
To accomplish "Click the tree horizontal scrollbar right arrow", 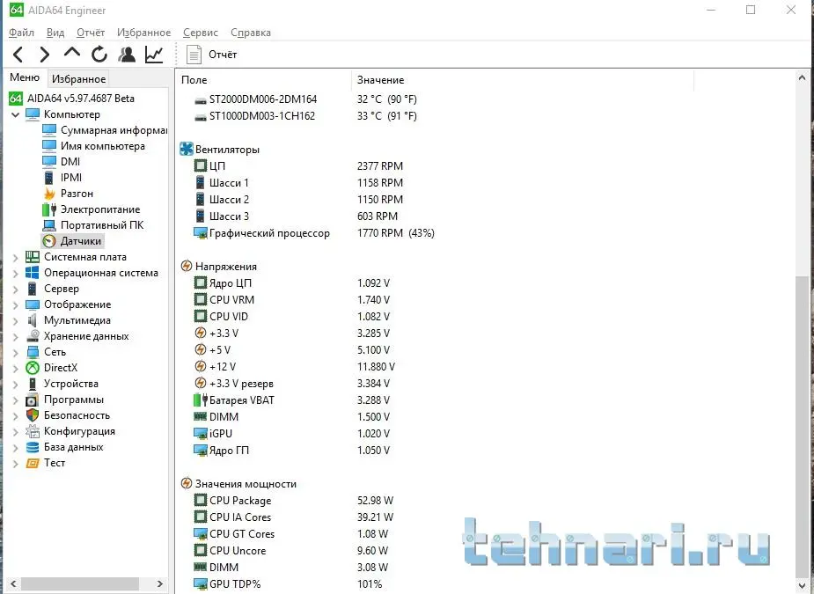I will pyautogui.click(x=160, y=584).
